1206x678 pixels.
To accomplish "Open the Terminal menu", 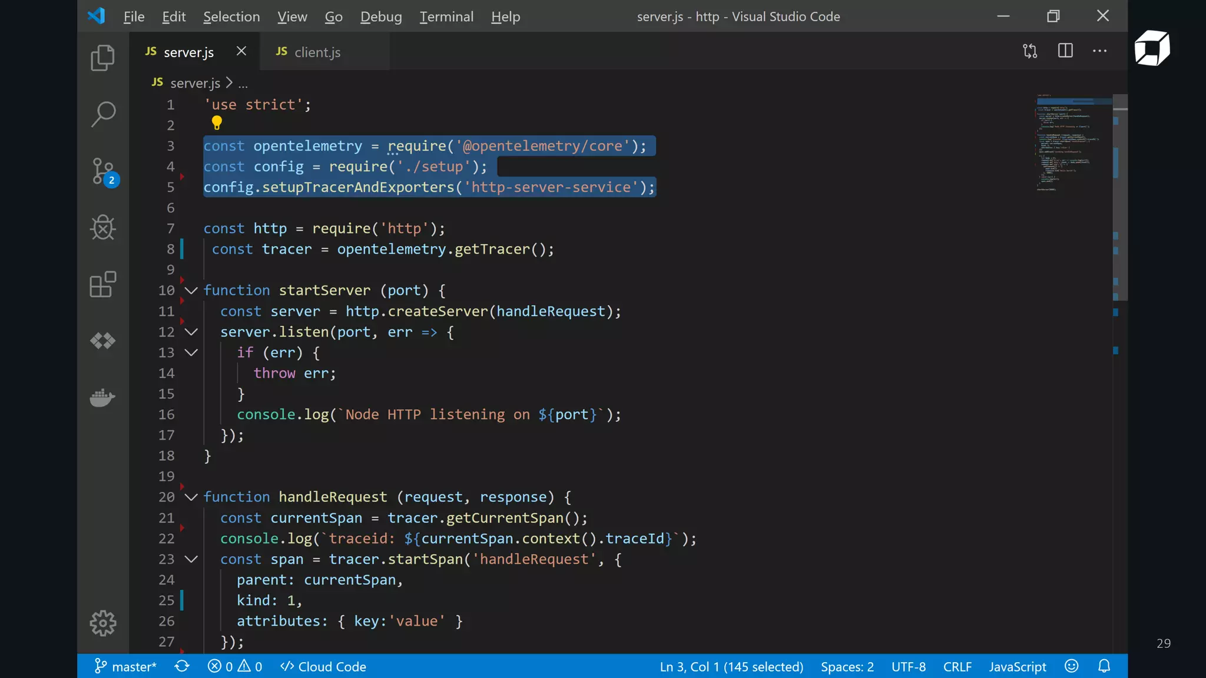I will click(446, 16).
